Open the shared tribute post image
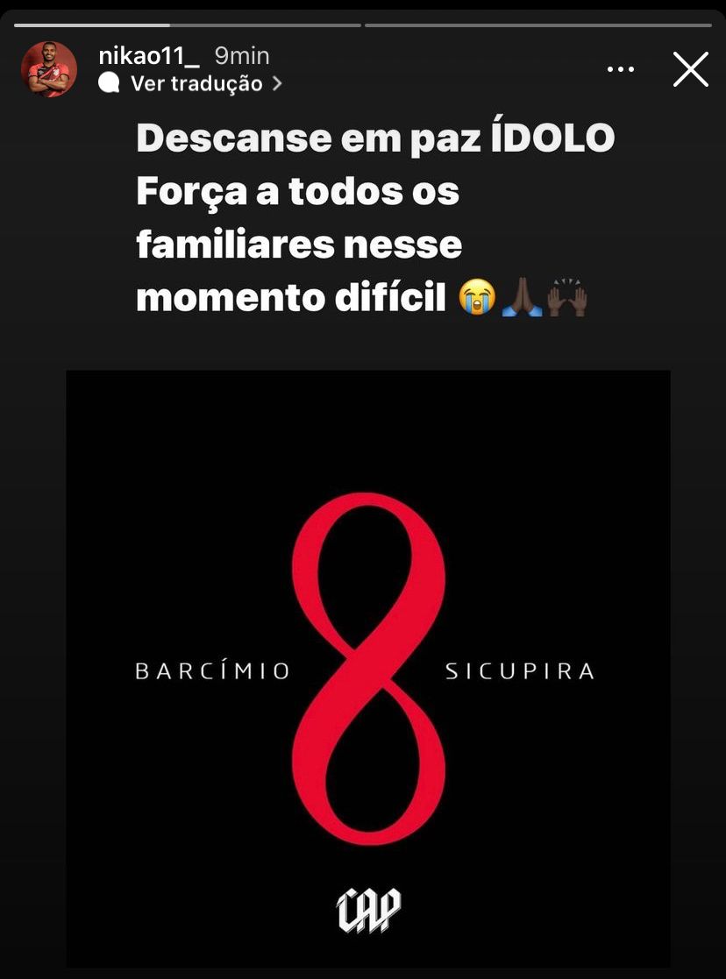This screenshot has width=726, height=979. (x=368, y=668)
